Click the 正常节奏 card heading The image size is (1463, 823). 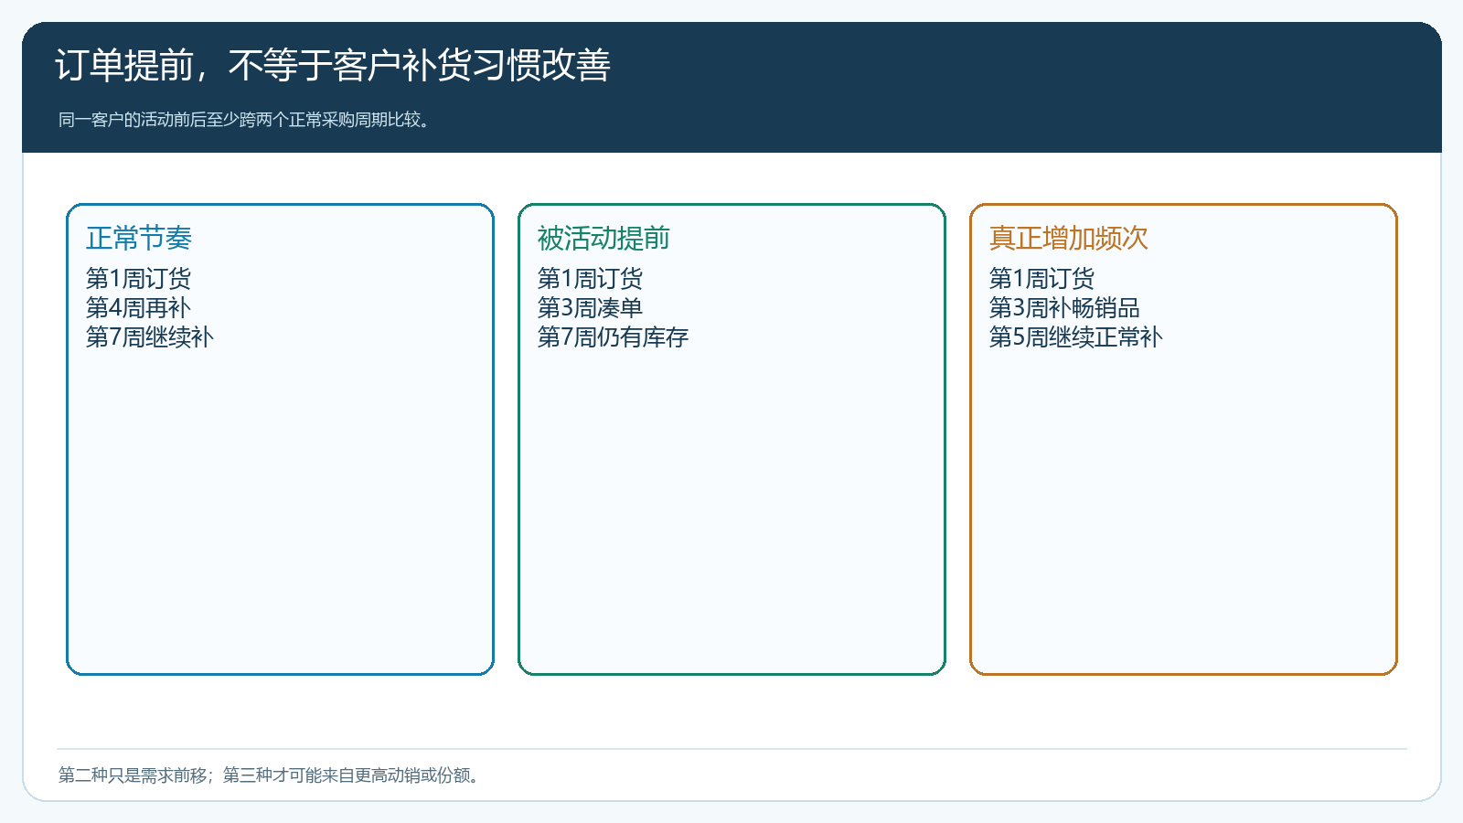coord(139,239)
